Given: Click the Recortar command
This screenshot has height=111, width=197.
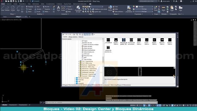Looking at the screenshot, I should (x=46, y=7).
